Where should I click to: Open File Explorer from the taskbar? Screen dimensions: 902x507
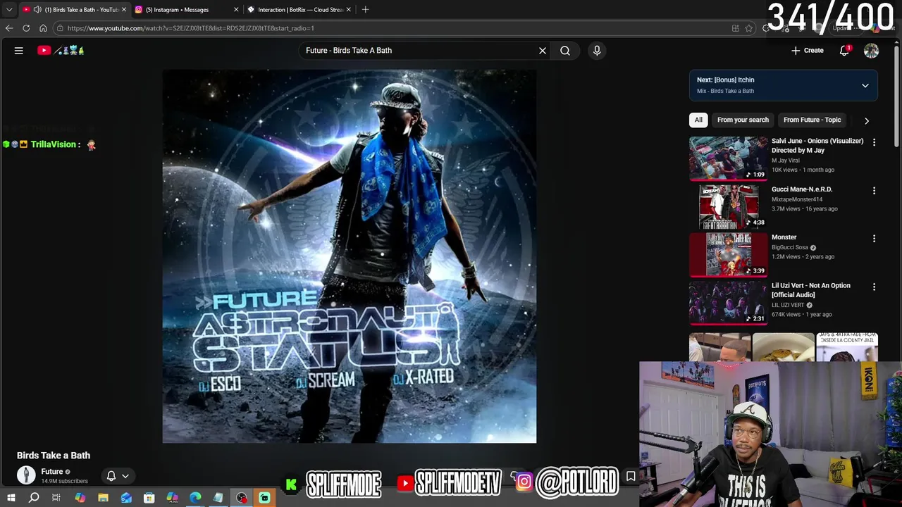click(x=103, y=498)
